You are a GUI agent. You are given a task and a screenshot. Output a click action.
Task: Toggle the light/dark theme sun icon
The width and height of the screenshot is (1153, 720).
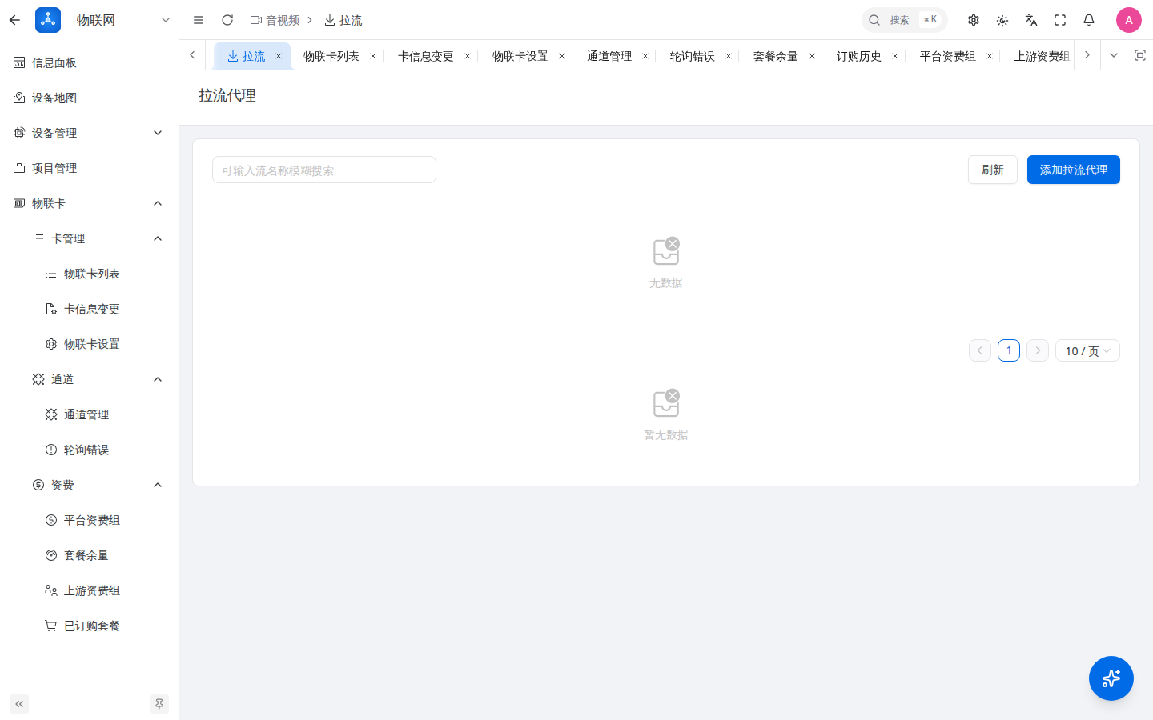(x=1002, y=20)
